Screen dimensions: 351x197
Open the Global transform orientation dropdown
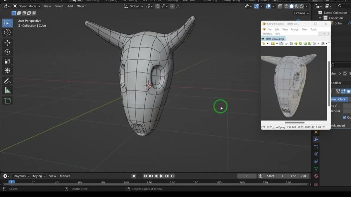coord(134,6)
